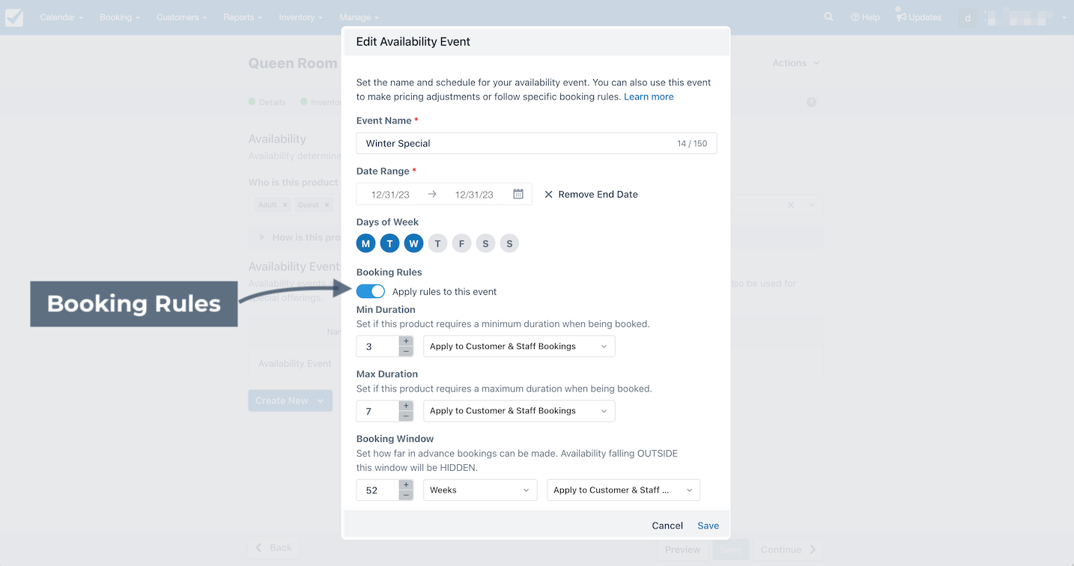Click the Max Duration value field
1074x566 pixels.
coord(377,411)
